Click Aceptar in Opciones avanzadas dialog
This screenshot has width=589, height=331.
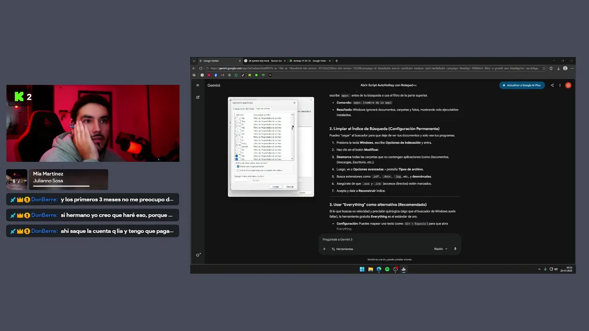click(x=276, y=187)
